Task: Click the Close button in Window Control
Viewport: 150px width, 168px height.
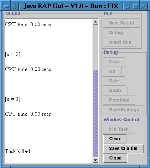Action: (115, 158)
